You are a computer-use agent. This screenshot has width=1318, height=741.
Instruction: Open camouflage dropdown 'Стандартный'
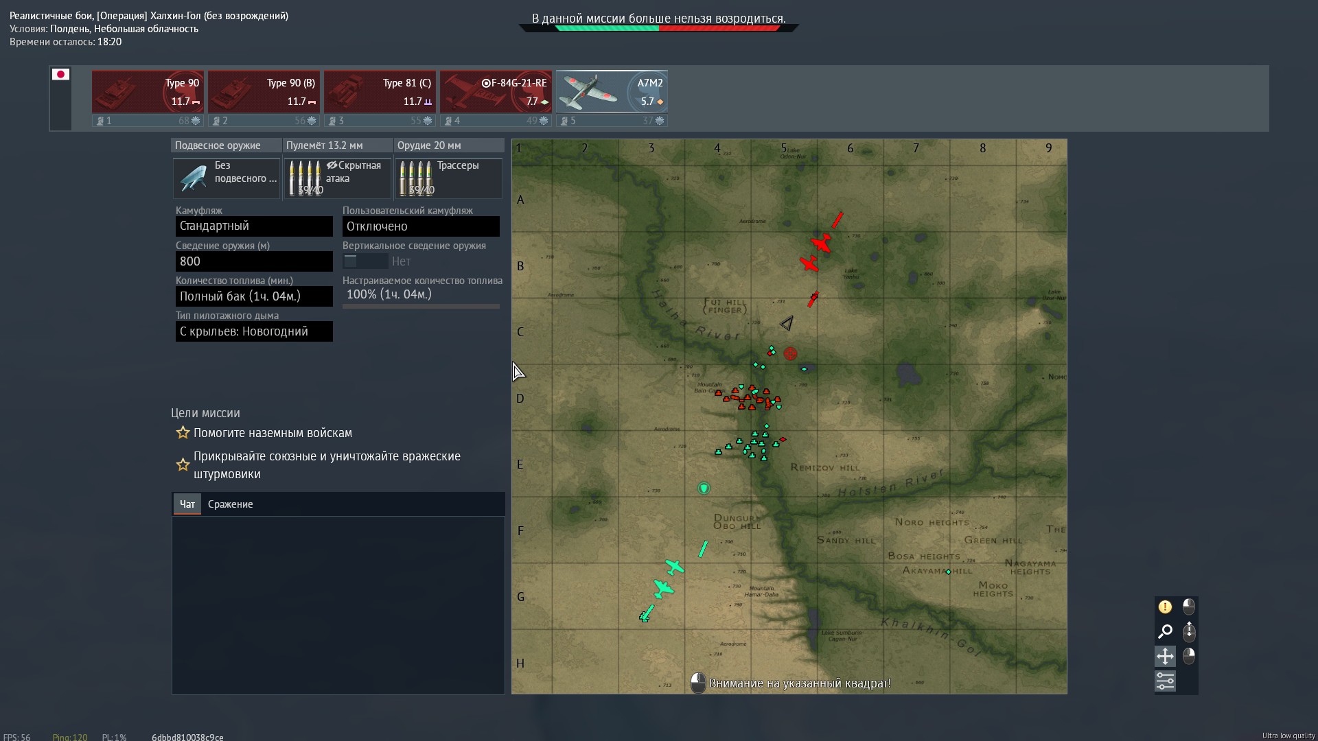(x=254, y=226)
